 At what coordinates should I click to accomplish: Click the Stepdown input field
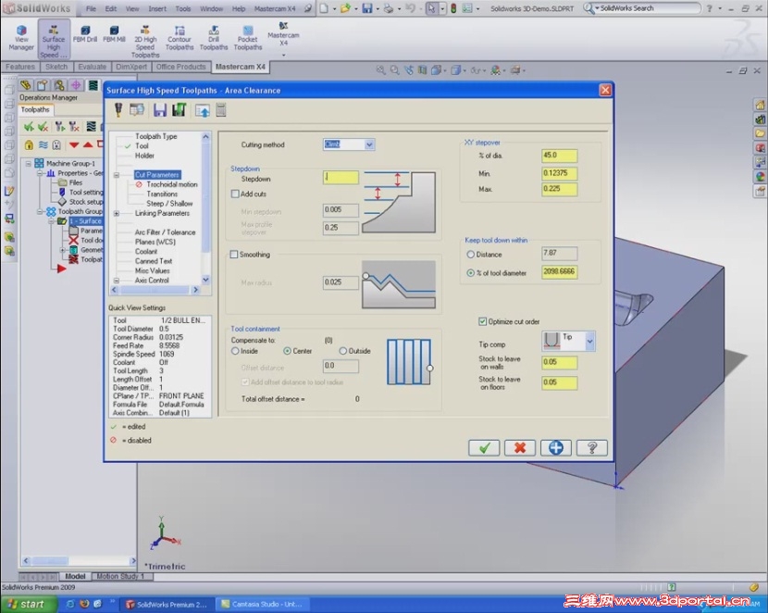pyautogui.click(x=341, y=178)
